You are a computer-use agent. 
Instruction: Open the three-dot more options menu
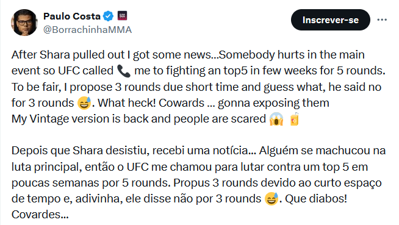point(382,20)
